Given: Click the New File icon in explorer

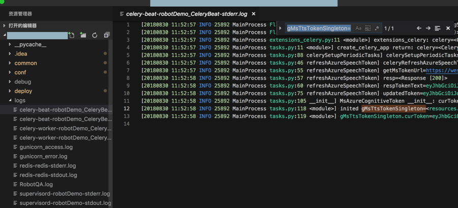Looking at the screenshot, I should click(x=72, y=35).
